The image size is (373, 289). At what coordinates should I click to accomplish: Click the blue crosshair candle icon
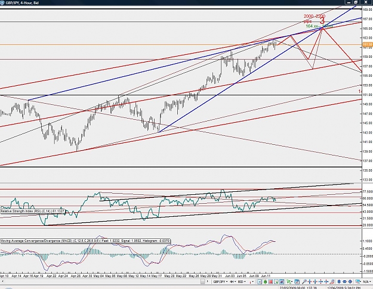click(350, 282)
